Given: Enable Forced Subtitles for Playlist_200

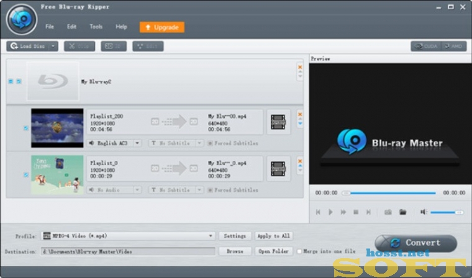Looking at the screenshot, I should (210, 143).
